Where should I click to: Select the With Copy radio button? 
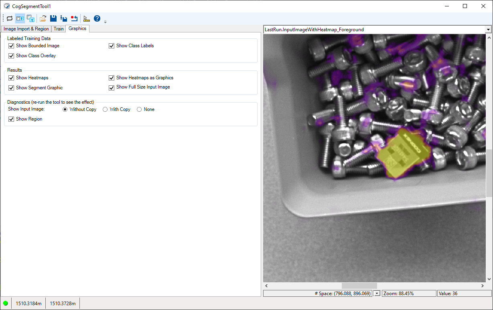click(105, 109)
